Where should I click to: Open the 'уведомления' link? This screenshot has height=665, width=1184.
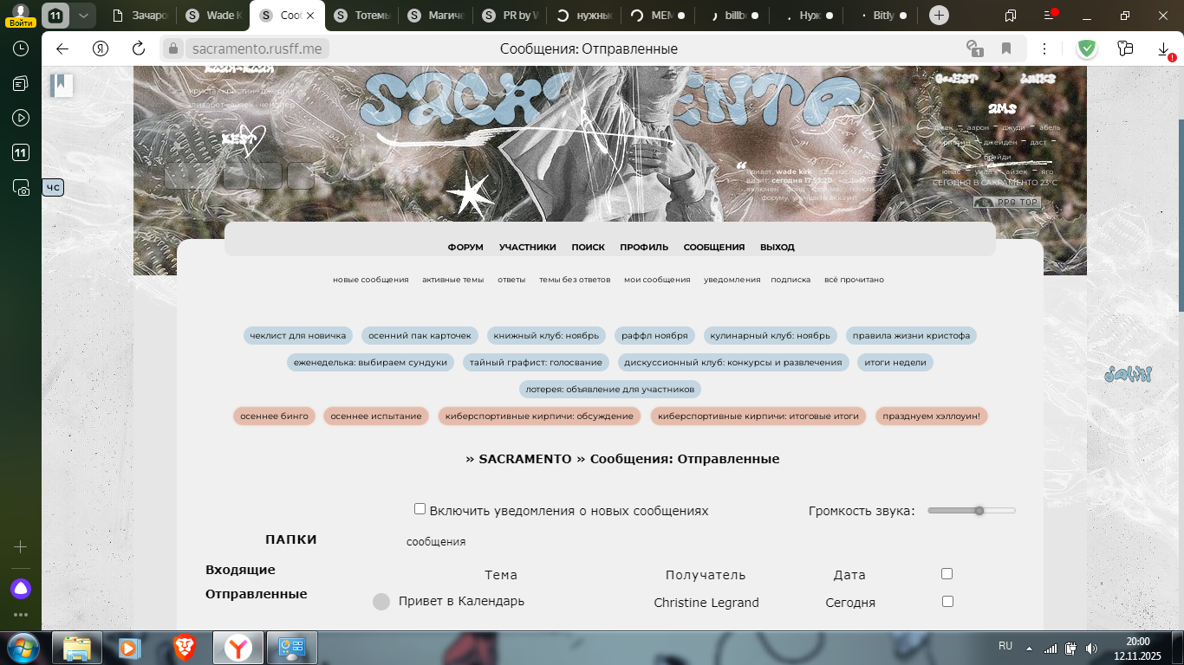pos(732,280)
